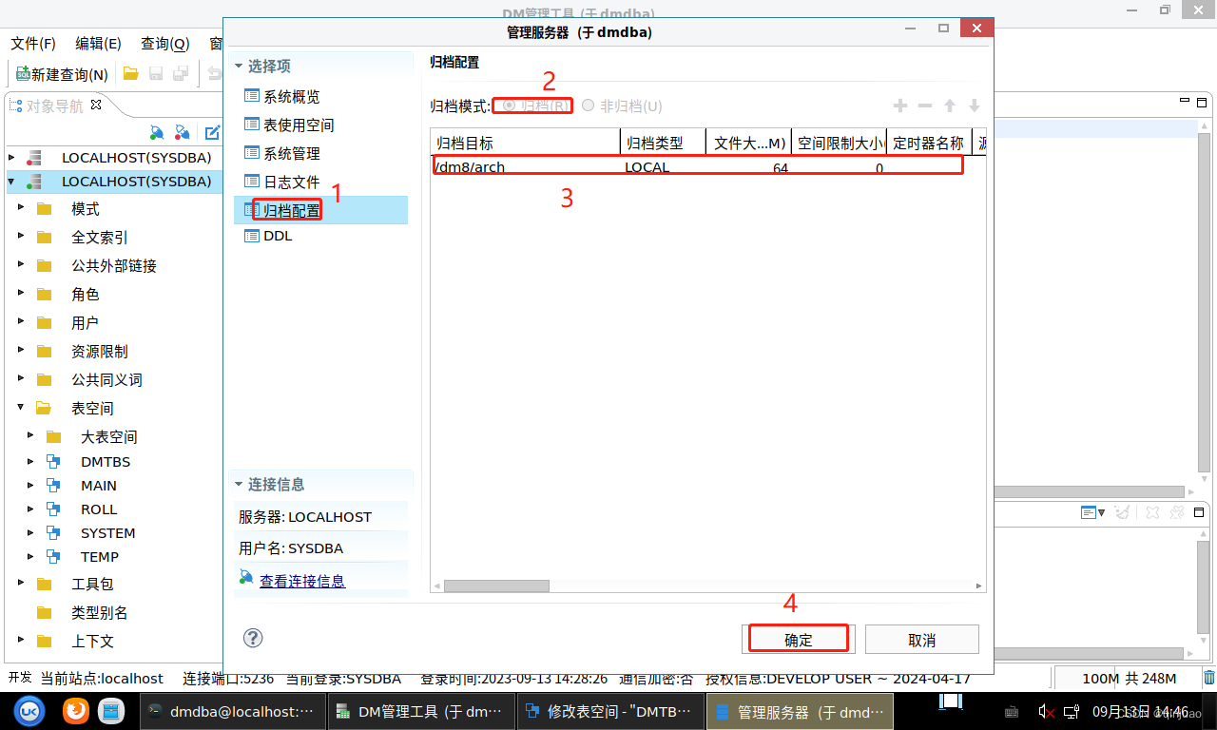
Task: Select the 资源限制 tree item
Action: 99,351
